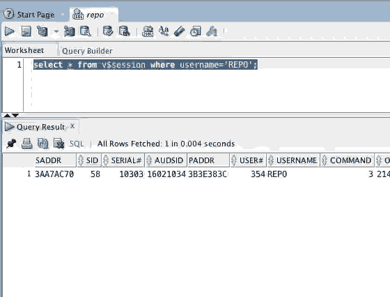Click the Rollback toolbar icon
The image size is (390, 297).
(124, 31)
